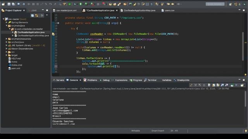Collapse the src/main/java folder
Screen dimensions: 248x139
7,26
